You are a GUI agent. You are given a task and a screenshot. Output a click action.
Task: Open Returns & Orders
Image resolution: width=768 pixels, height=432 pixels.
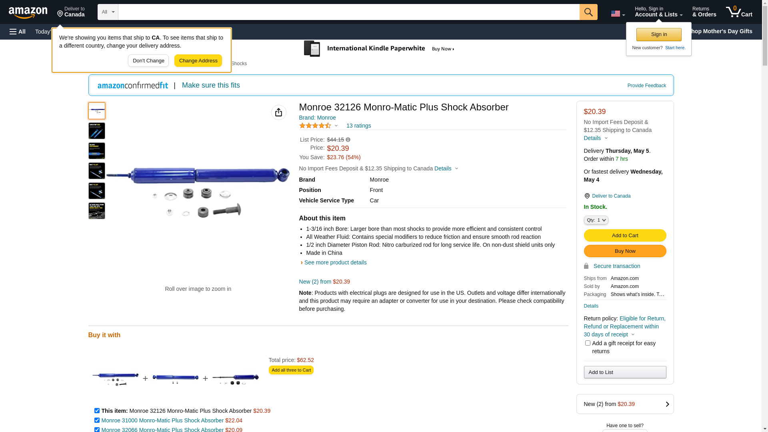point(704,12)
